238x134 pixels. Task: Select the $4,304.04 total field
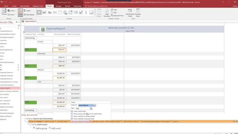(59, 106)
